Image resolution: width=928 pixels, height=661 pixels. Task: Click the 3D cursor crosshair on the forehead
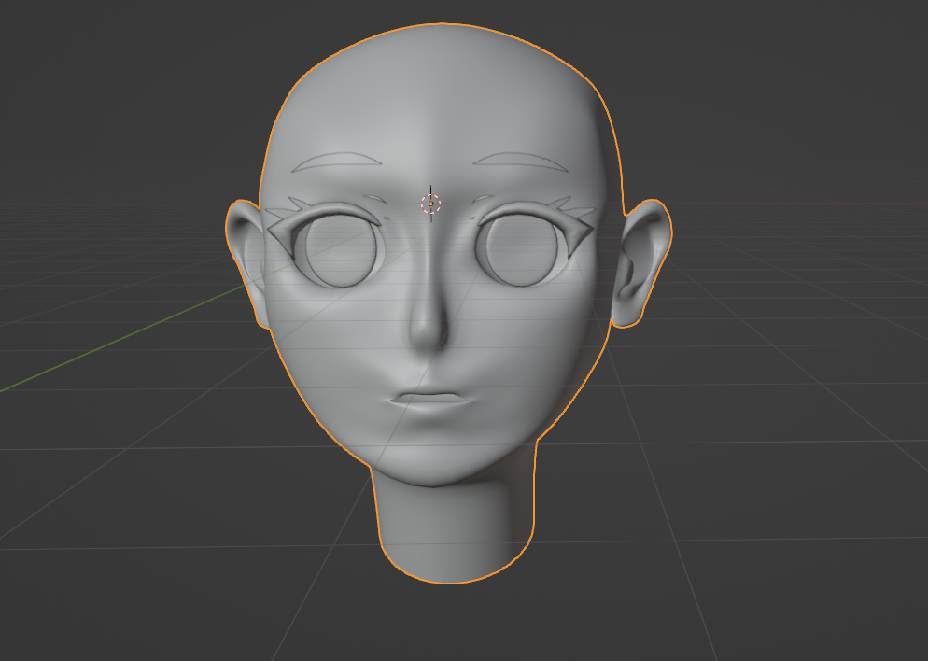point(430,204)
